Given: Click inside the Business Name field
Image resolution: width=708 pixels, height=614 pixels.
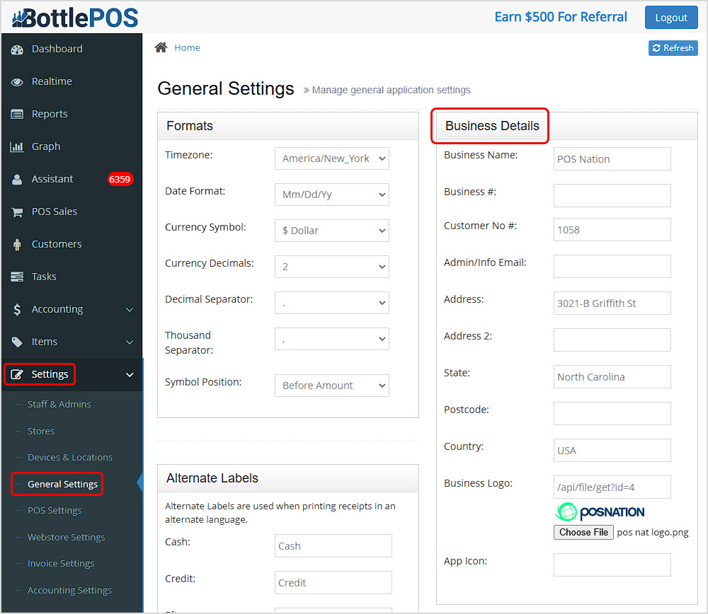Looking at the screenshot, I should point(612,158).
